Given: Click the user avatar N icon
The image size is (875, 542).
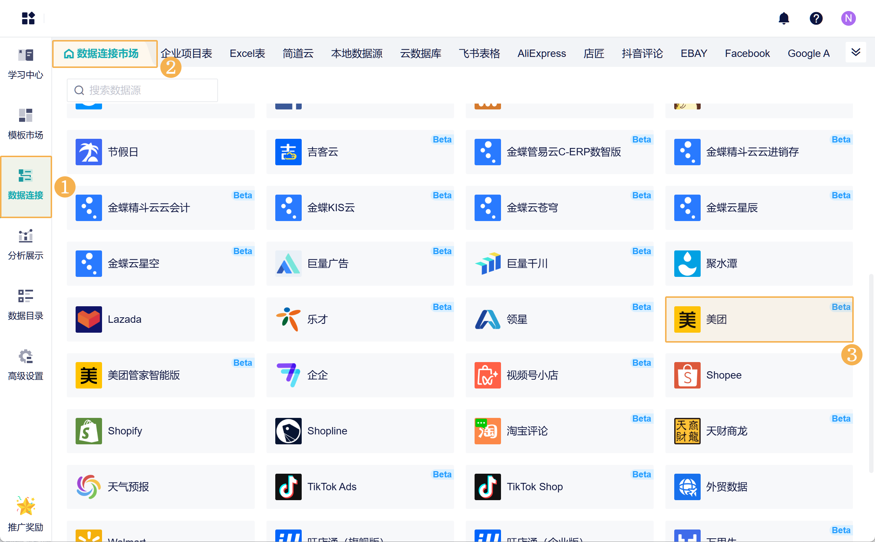Looking at the screenshot, I should click(x=848, y=18).
